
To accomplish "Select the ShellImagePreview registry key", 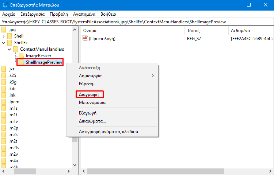I will (x=43, y=62).
